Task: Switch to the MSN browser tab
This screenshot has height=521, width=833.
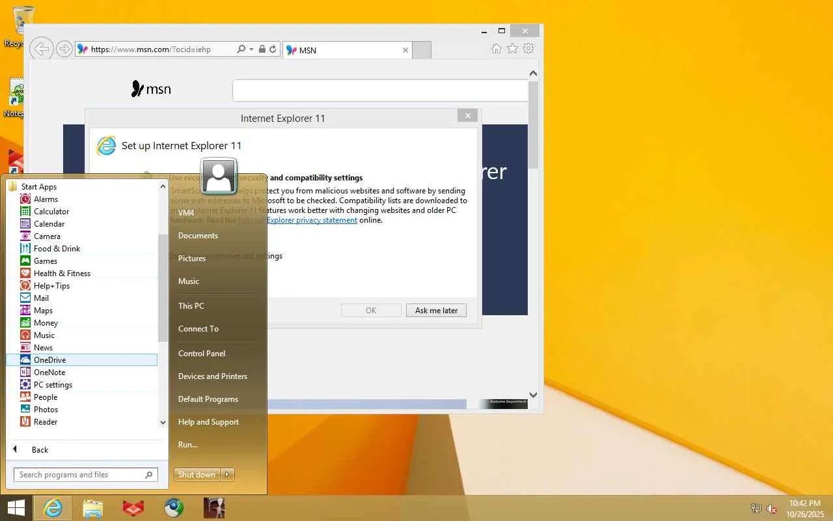Action: pos(348,50)
